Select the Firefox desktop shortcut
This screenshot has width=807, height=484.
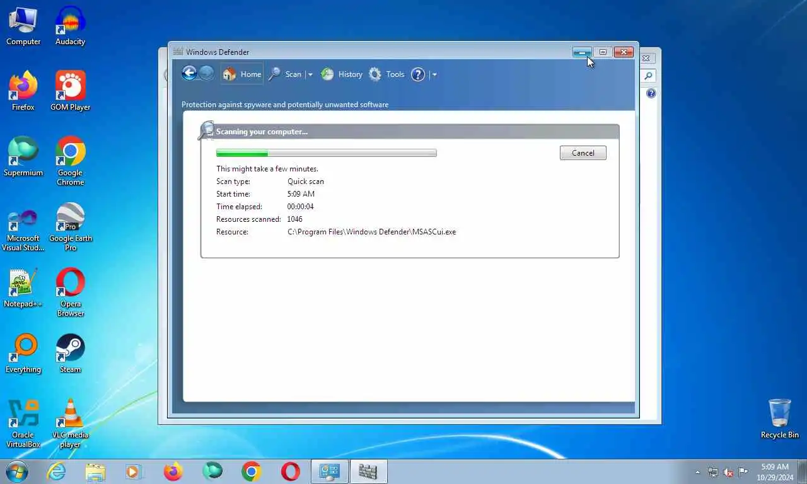(23, 91)
